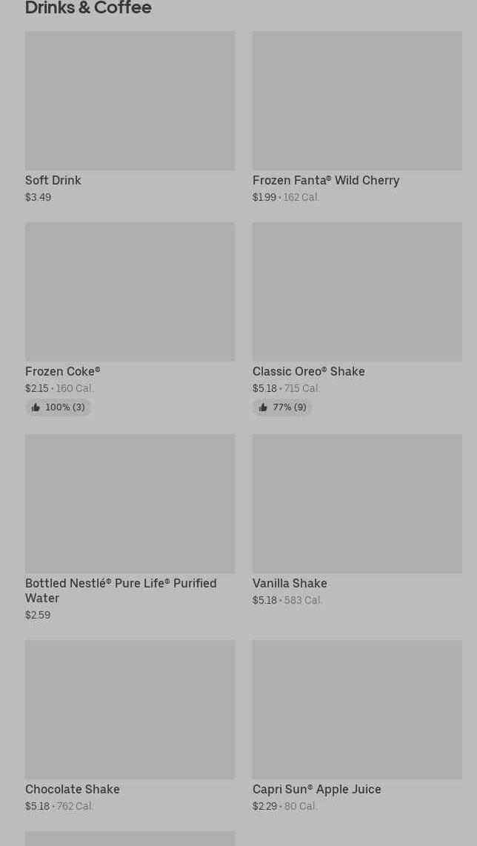The width and height of the screenshot is (477, 846).
Task: Open the Frozen Coke product image
Action: [x=130, y=292]
